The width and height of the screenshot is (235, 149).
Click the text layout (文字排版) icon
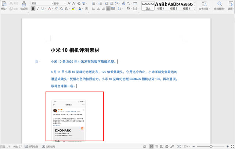click(204, 4)
